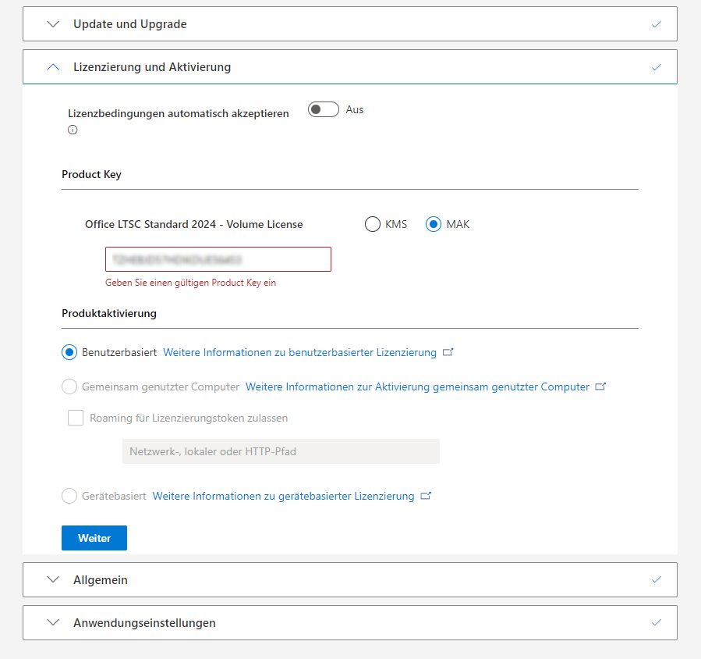Expand the Allgemein section
The width and height of the screenshot is (701, 659).
click(52, 579)
